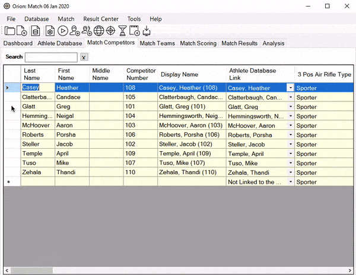Expand Athlete Database Link dropdown for Casey, Heather
The width and height of the screenshot is (356, 275).
(x=290, y=88)
